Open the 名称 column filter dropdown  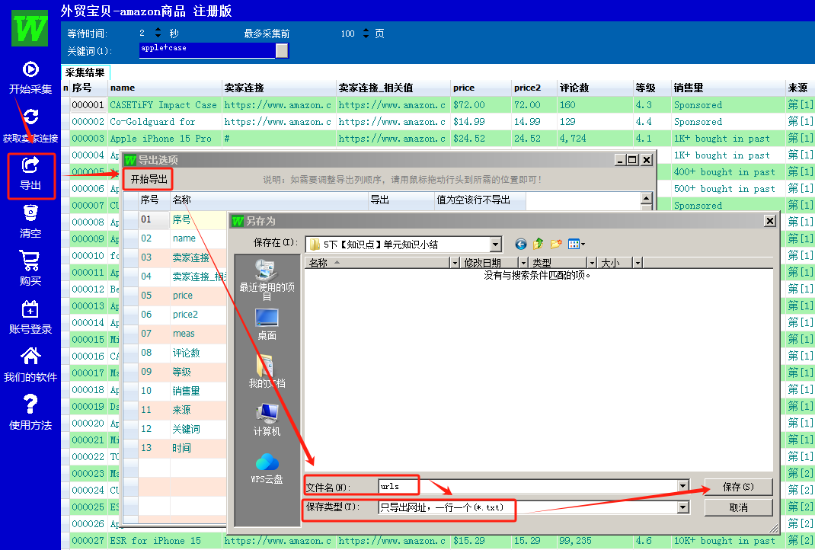tap(455, 263)
